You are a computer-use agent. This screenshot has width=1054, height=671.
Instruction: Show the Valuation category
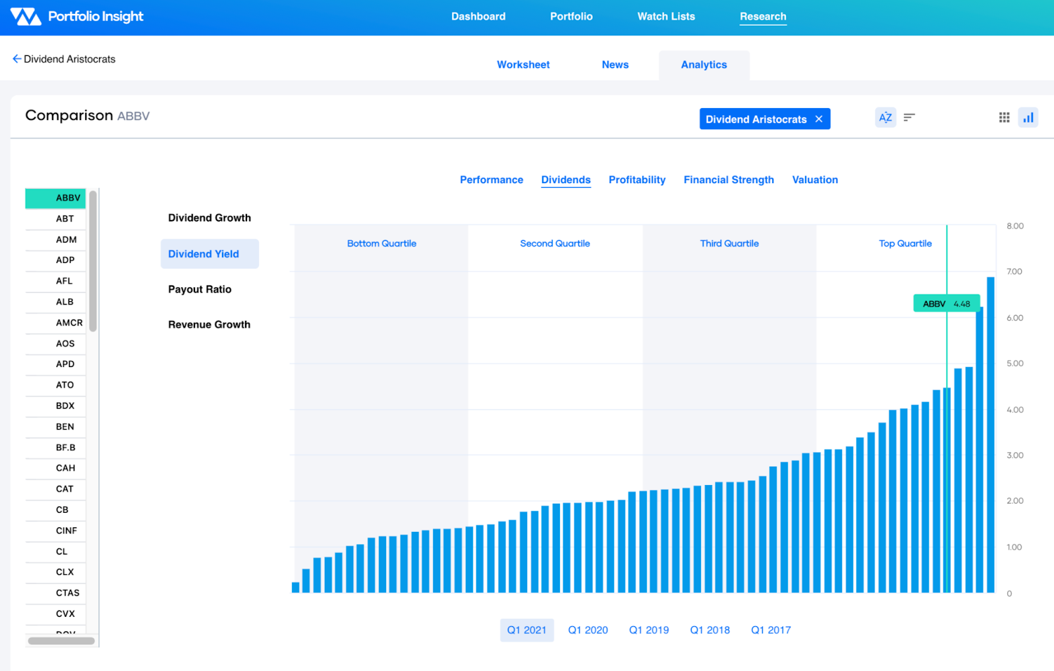tap(815, 180)
